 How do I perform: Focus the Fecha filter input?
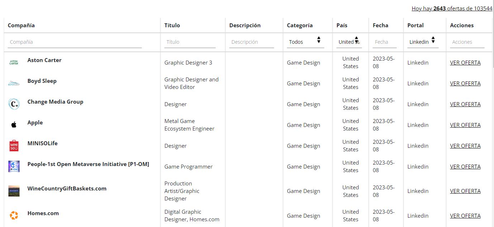(385, 42)
